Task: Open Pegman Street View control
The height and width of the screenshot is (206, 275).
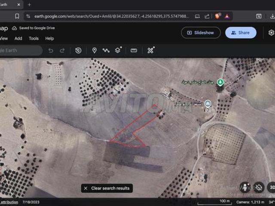Action: tap(245, 187)
